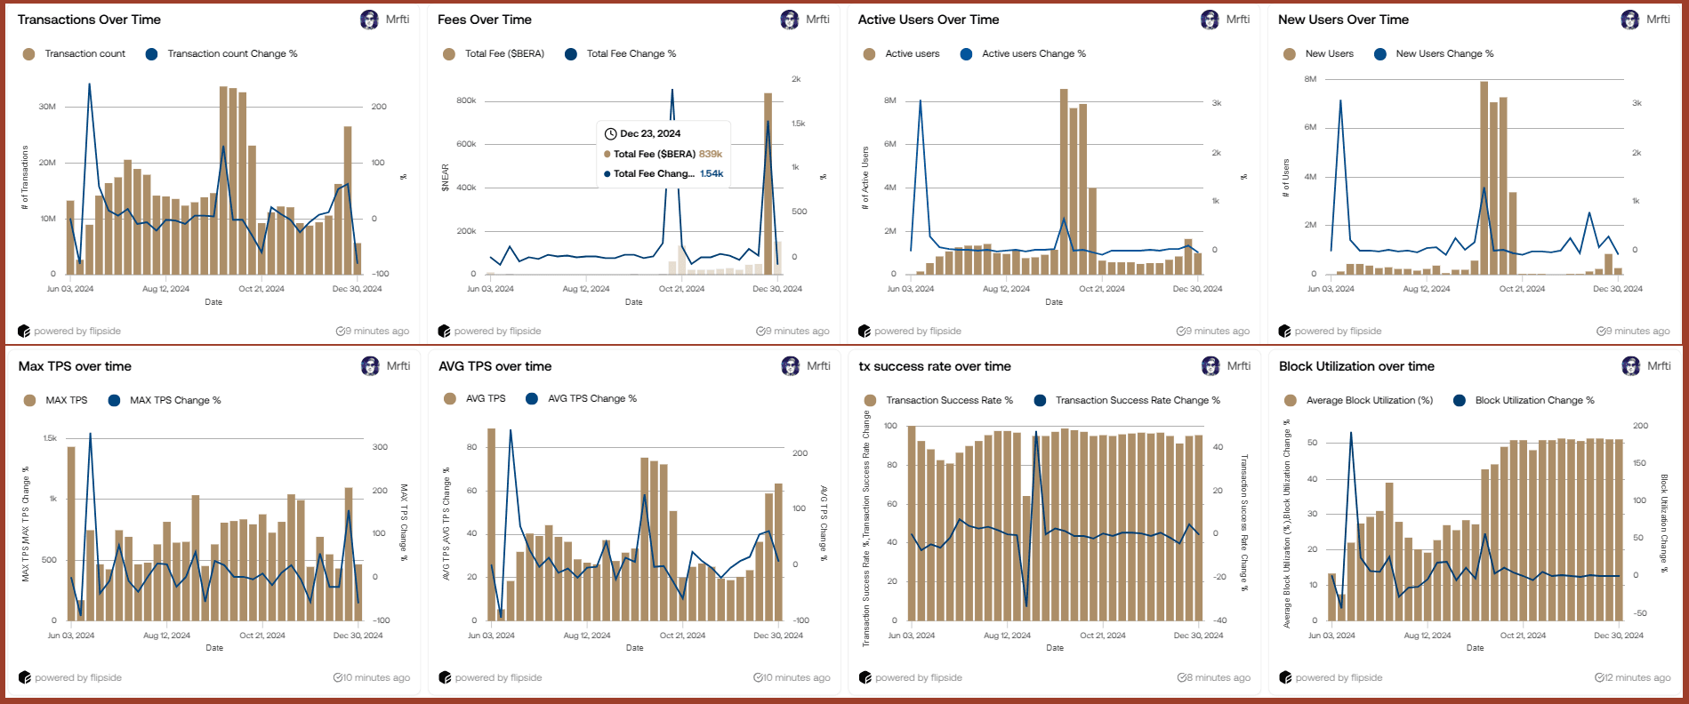The image size is (1689, 704).
Task: Select the tx success rate over time title
Action: tap(935, 366)
